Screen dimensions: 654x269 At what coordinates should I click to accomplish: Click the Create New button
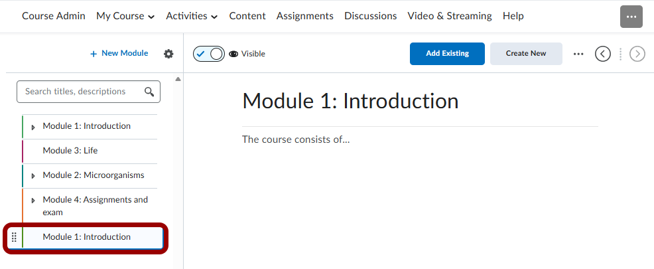tap(526, 54)
